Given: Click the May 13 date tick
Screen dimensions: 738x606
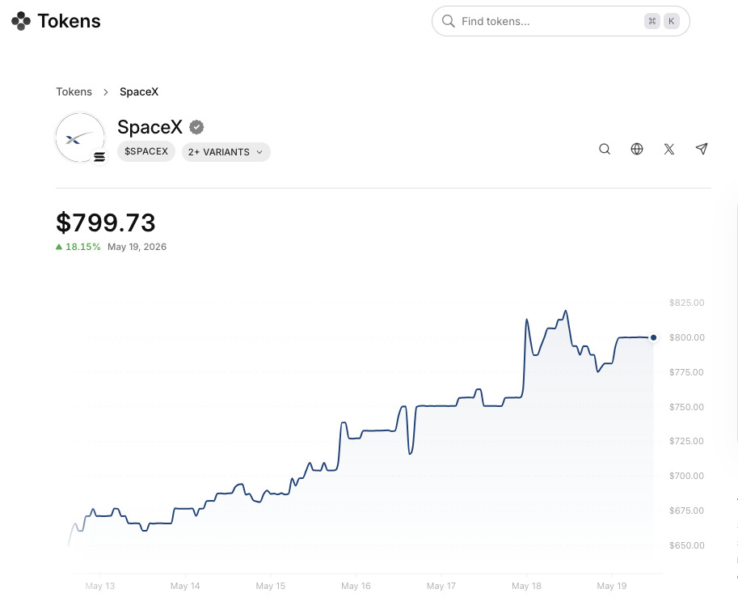Looking at the screenshot, I should [x=99, y=586].
